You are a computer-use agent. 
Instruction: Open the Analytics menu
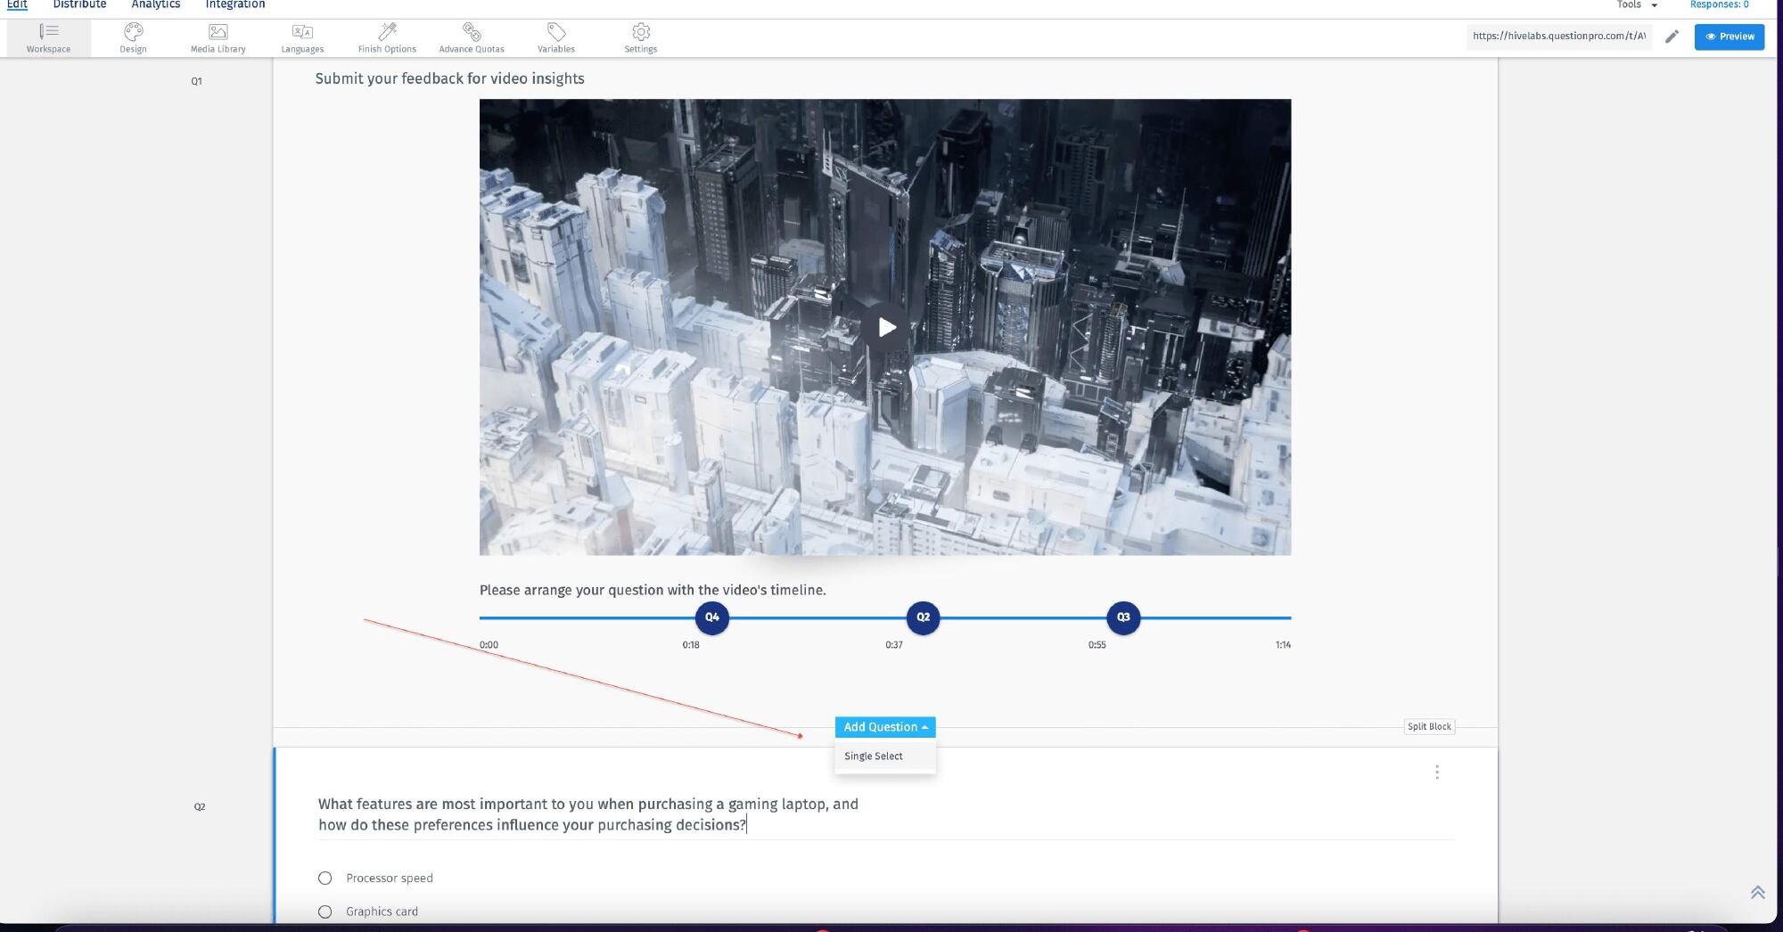(x=155, y=4)
